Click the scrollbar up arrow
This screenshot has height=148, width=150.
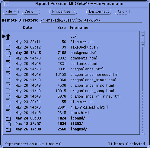[143, 35]
